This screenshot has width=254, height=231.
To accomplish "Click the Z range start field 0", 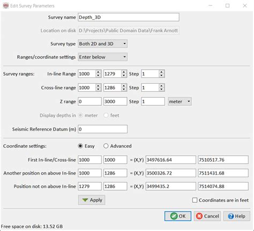I will (x=89, y=102).
